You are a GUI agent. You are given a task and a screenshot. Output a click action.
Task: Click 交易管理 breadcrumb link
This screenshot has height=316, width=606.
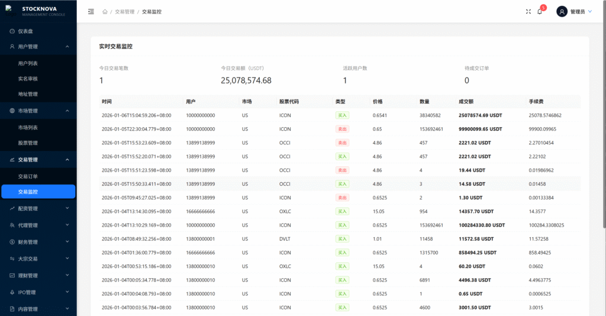pos(125,12)
